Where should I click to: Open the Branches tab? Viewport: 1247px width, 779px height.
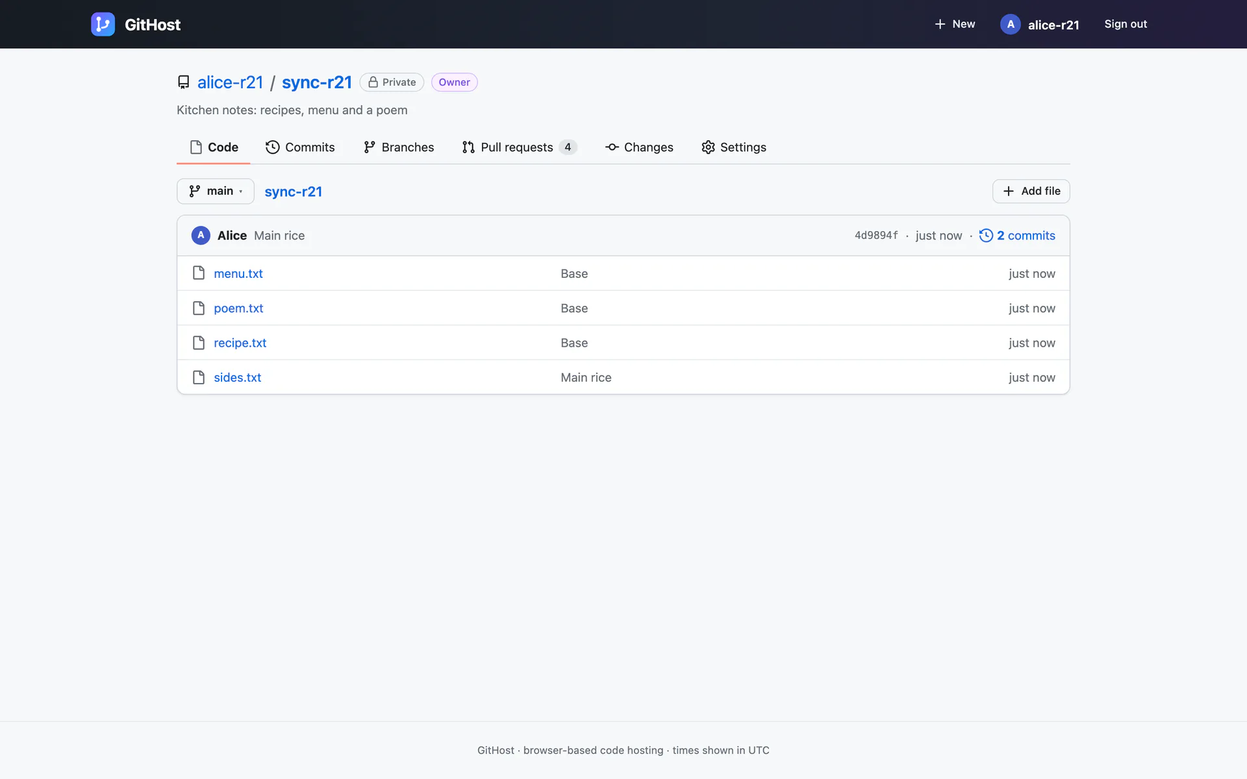[x=399, y=147]
